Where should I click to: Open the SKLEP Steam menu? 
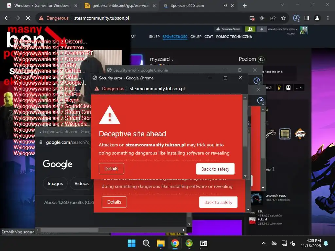point(154,37)
